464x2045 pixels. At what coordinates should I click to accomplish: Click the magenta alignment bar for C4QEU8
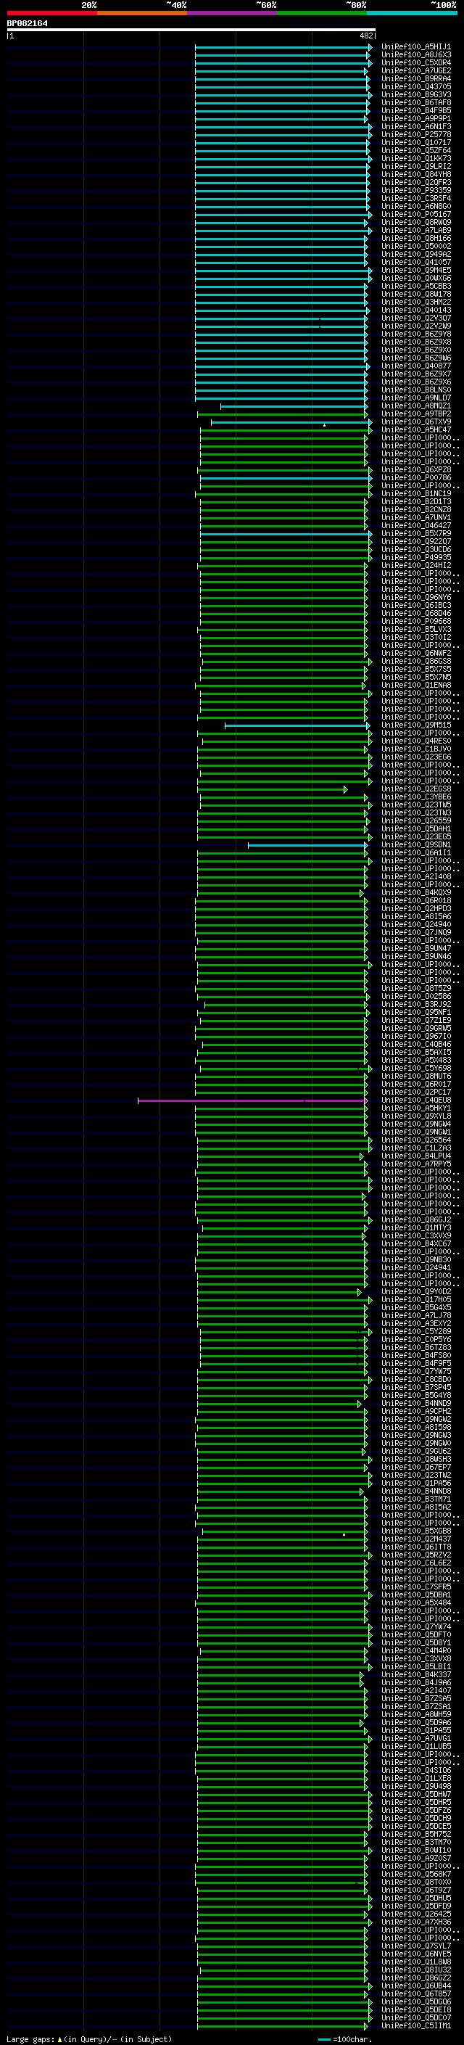point(252,1100)
